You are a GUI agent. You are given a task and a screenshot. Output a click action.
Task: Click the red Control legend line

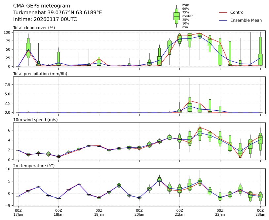pos(223,12)
